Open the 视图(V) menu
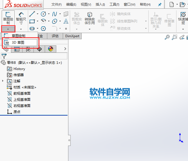Image resolution: width=188 pixels, height=161 pixels. 86,4
